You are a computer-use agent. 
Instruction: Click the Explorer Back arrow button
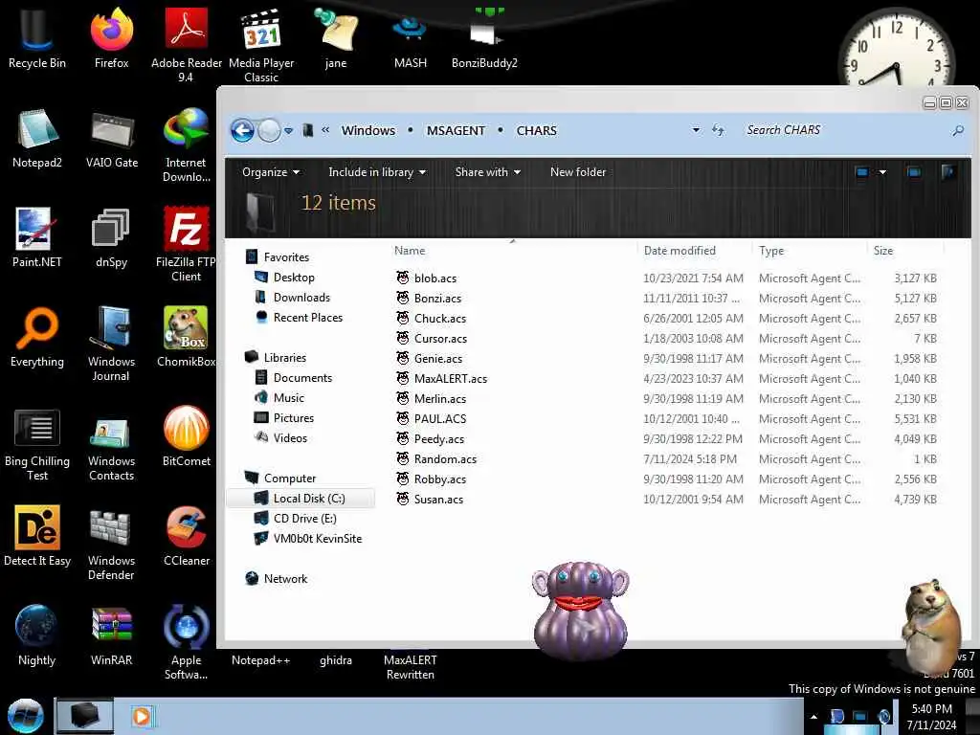coord(242,130)
